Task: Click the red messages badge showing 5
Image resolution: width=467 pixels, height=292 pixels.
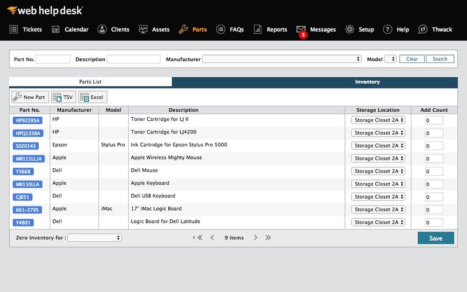Action: point(303,35)
